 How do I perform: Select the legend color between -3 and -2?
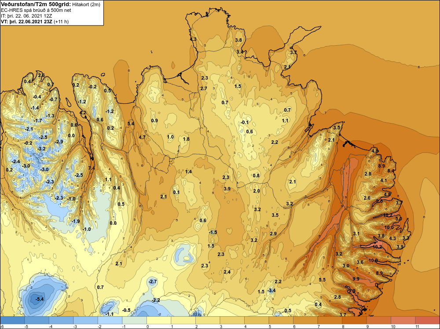(86, 320)
